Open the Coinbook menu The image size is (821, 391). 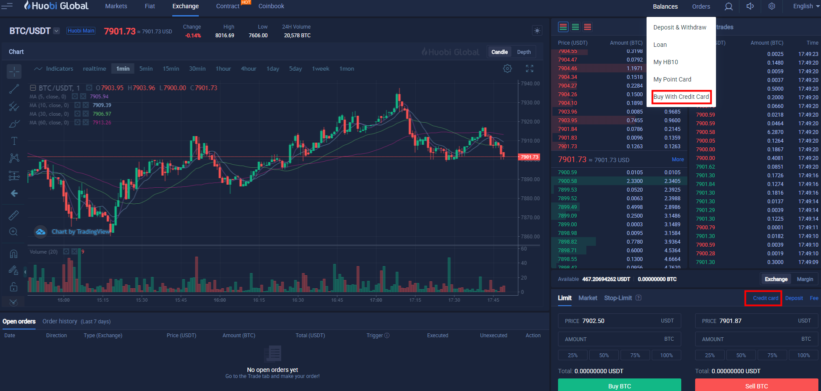click(x=271, y=6)
